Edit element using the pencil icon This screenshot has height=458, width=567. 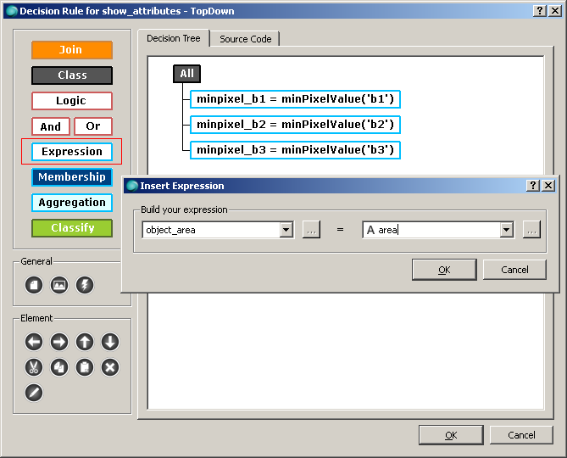[x=34, y=393]
